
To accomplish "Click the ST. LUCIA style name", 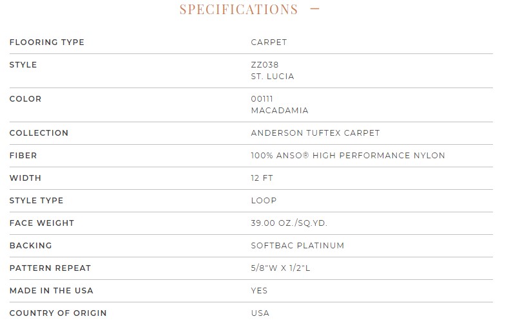I will (273, 76).
